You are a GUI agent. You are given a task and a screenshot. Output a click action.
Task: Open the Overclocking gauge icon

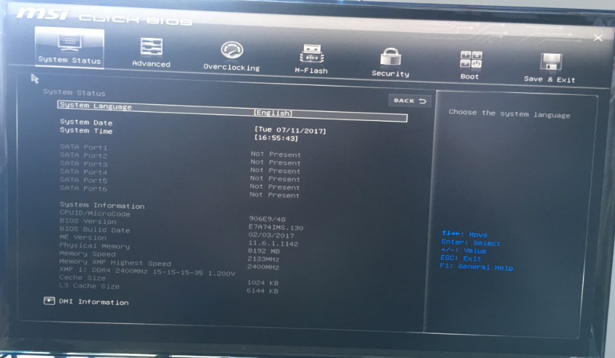click(232, 50)
